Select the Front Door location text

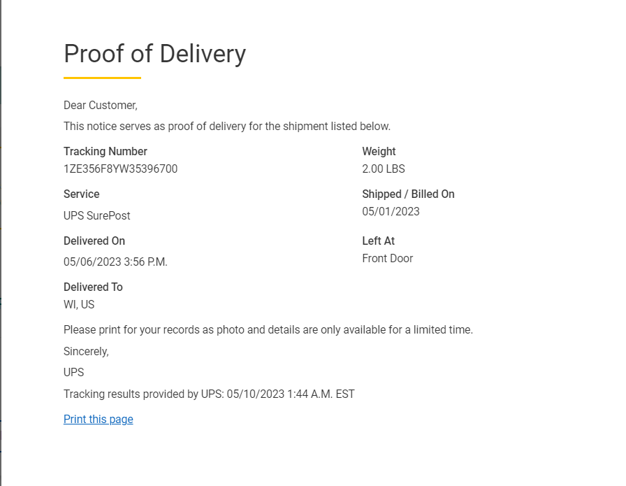(x=387, y=258)
